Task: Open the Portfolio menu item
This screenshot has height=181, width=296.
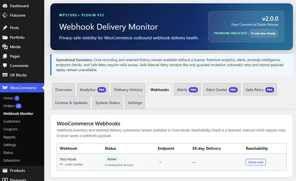Action: 17,38
